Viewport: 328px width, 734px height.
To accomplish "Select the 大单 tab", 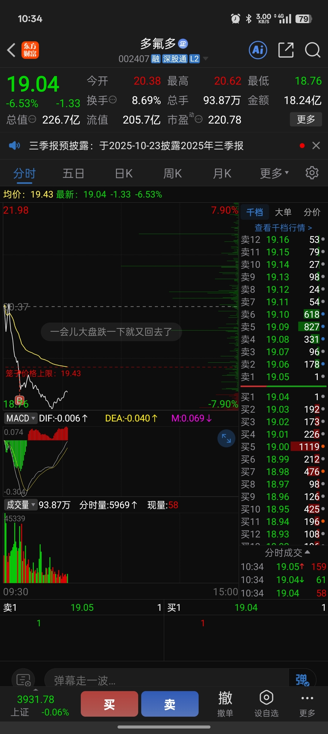I will [x=283, y=212].
